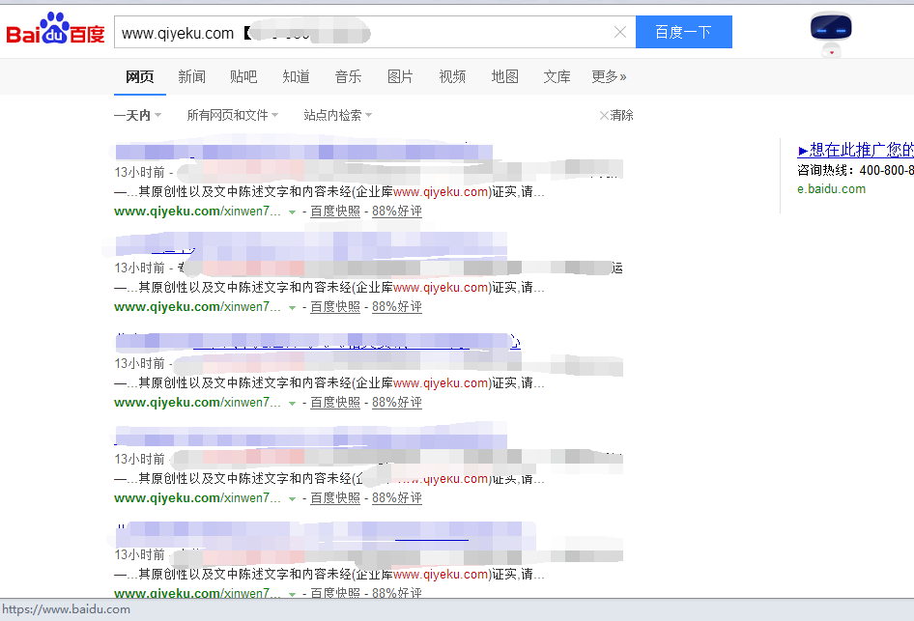Click the e.baidu.com link
914x621 pixels.
pyautogui.click(x=831, y=188)
